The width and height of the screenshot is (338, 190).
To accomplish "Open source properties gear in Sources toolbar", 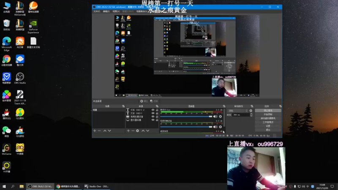I will click(x=138, y=130).
